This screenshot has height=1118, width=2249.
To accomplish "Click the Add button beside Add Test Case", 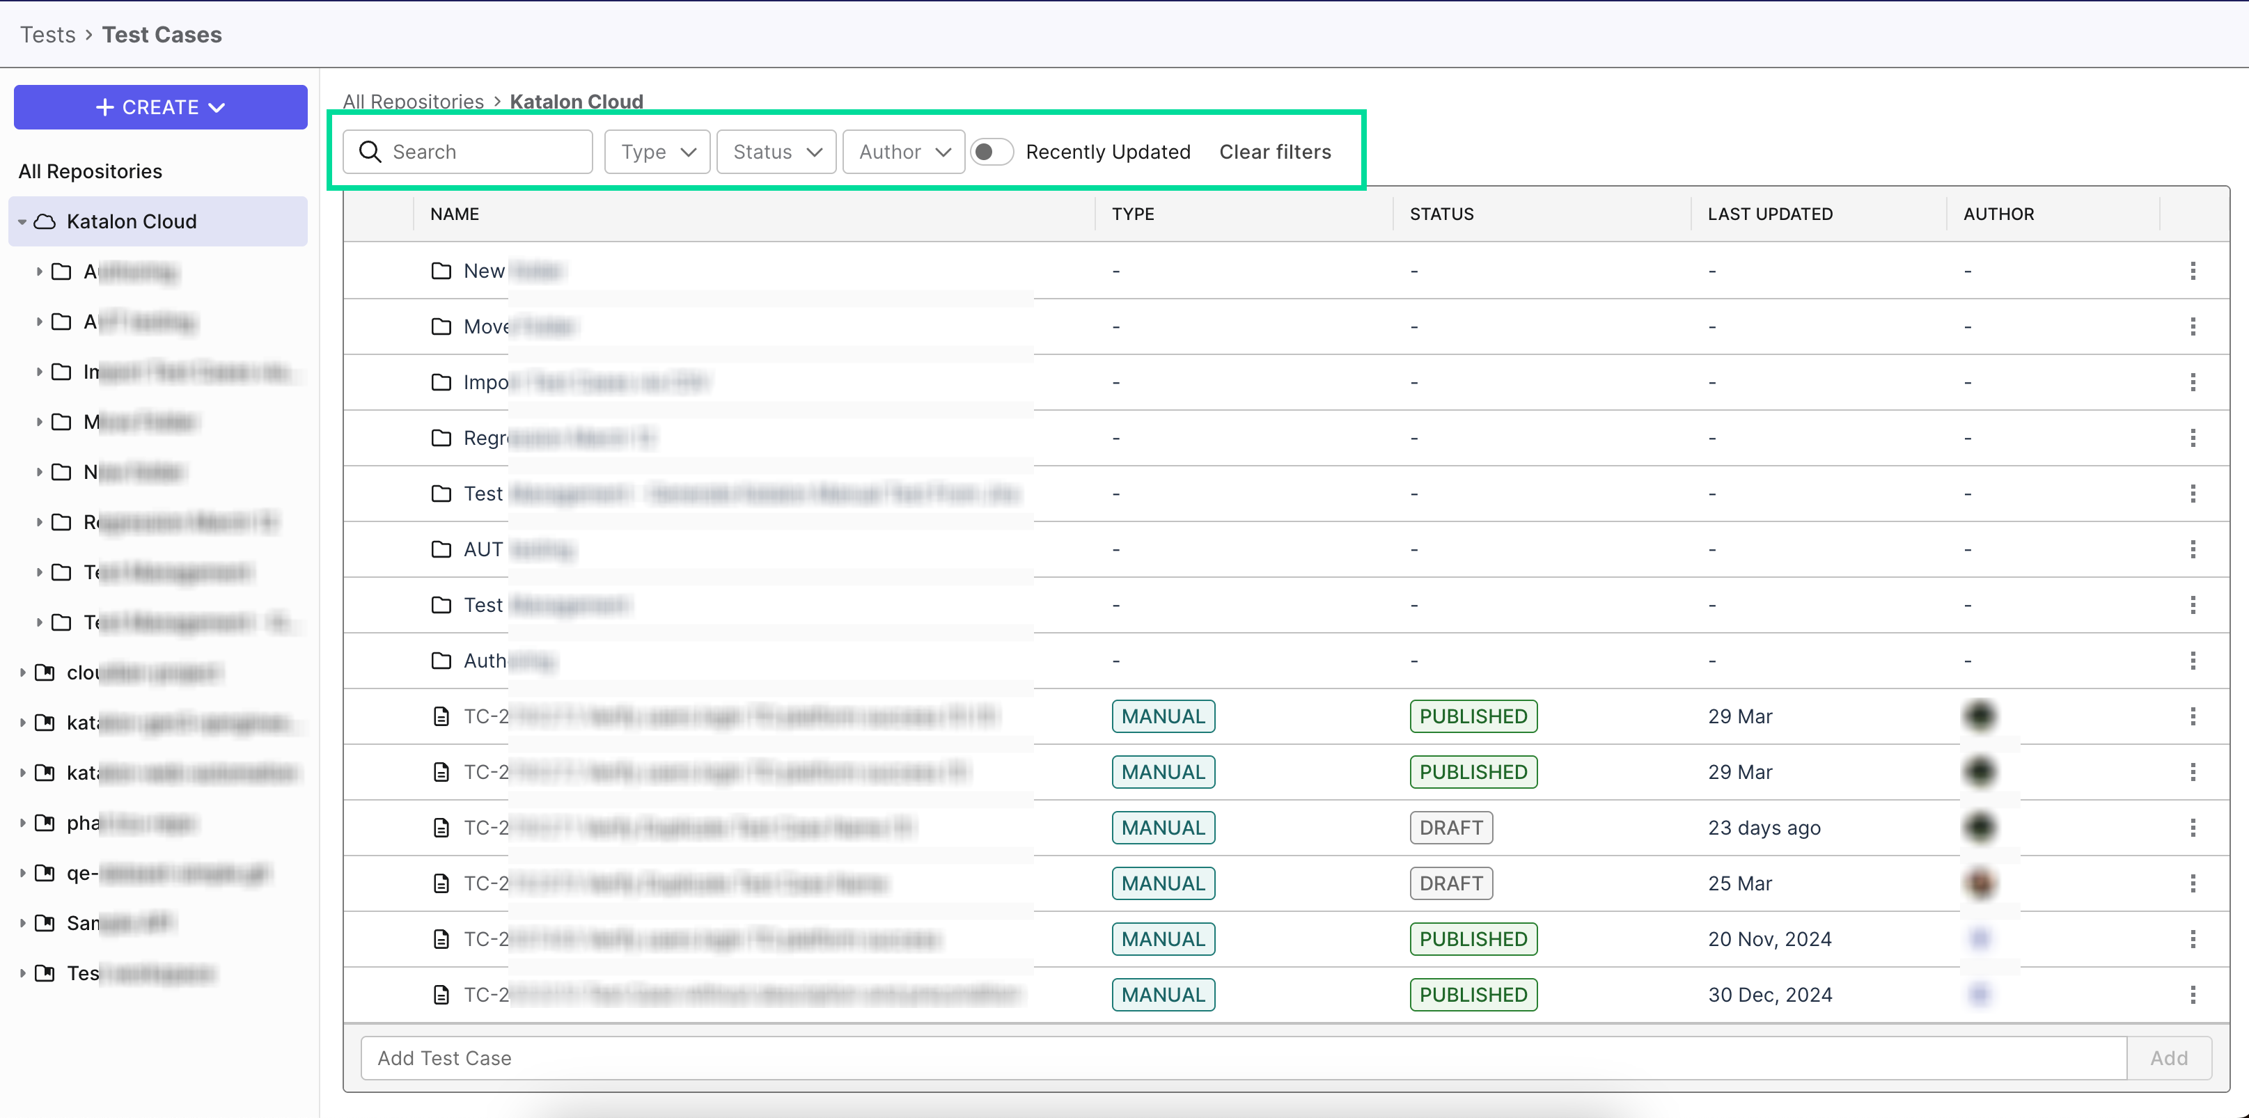I will (2169, 1057).
